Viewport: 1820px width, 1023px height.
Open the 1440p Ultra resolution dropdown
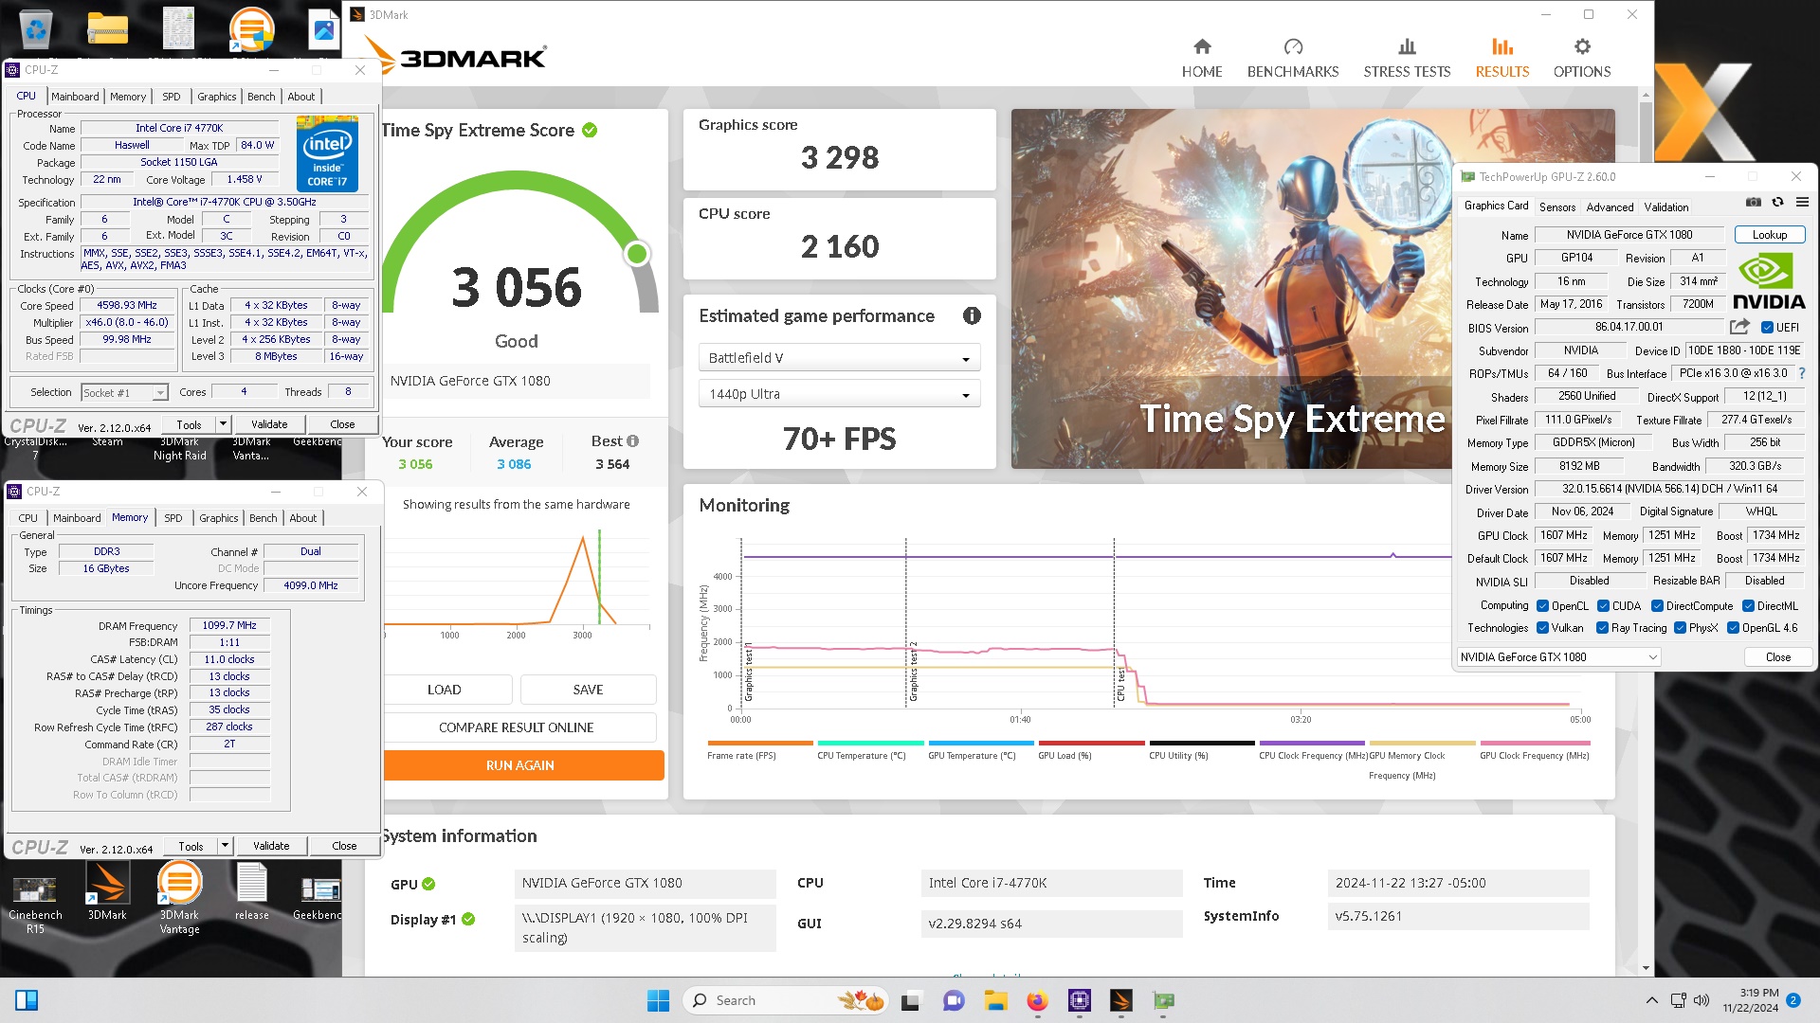tap(839, 394)
